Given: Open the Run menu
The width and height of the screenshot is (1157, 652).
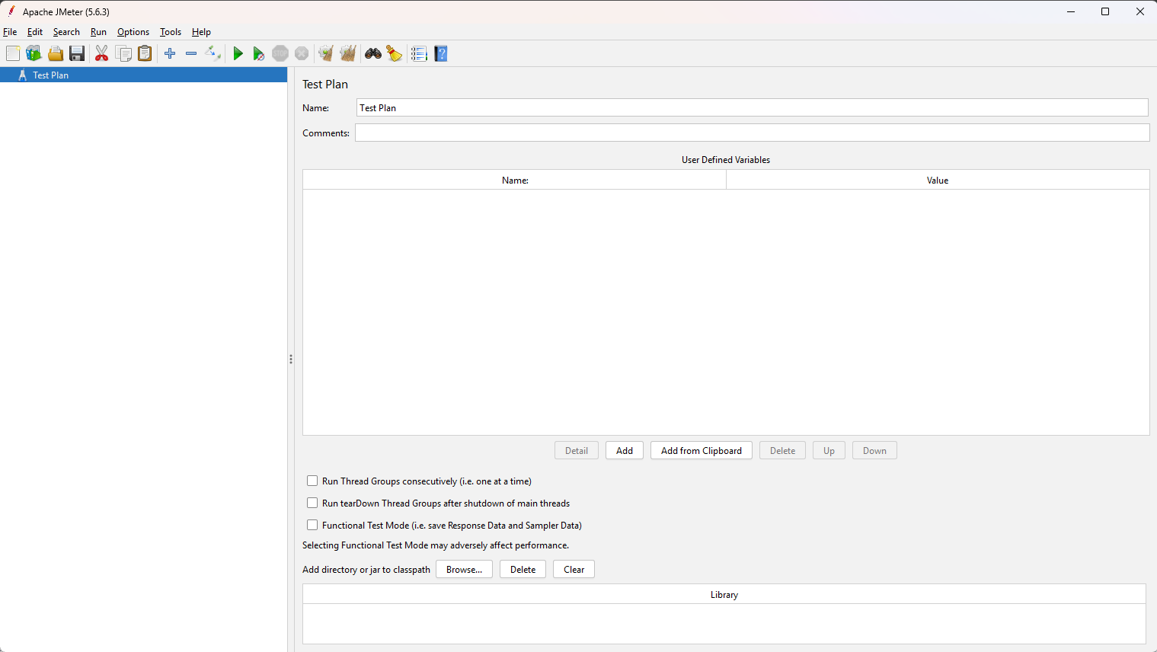Looking at the screenshot, I should click(x=98, y=32).
